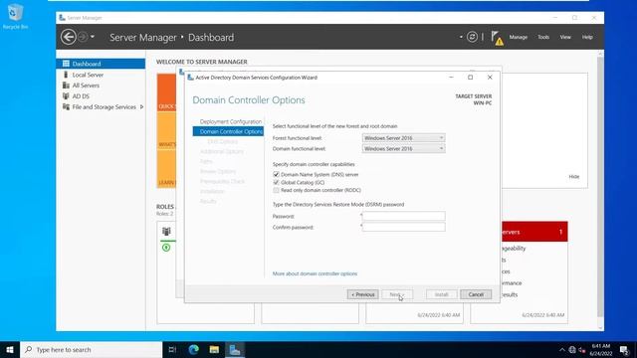This screenshot has height=358, width=637.
Task: Open the Action Center notifications icon
Action: (624, 349)
